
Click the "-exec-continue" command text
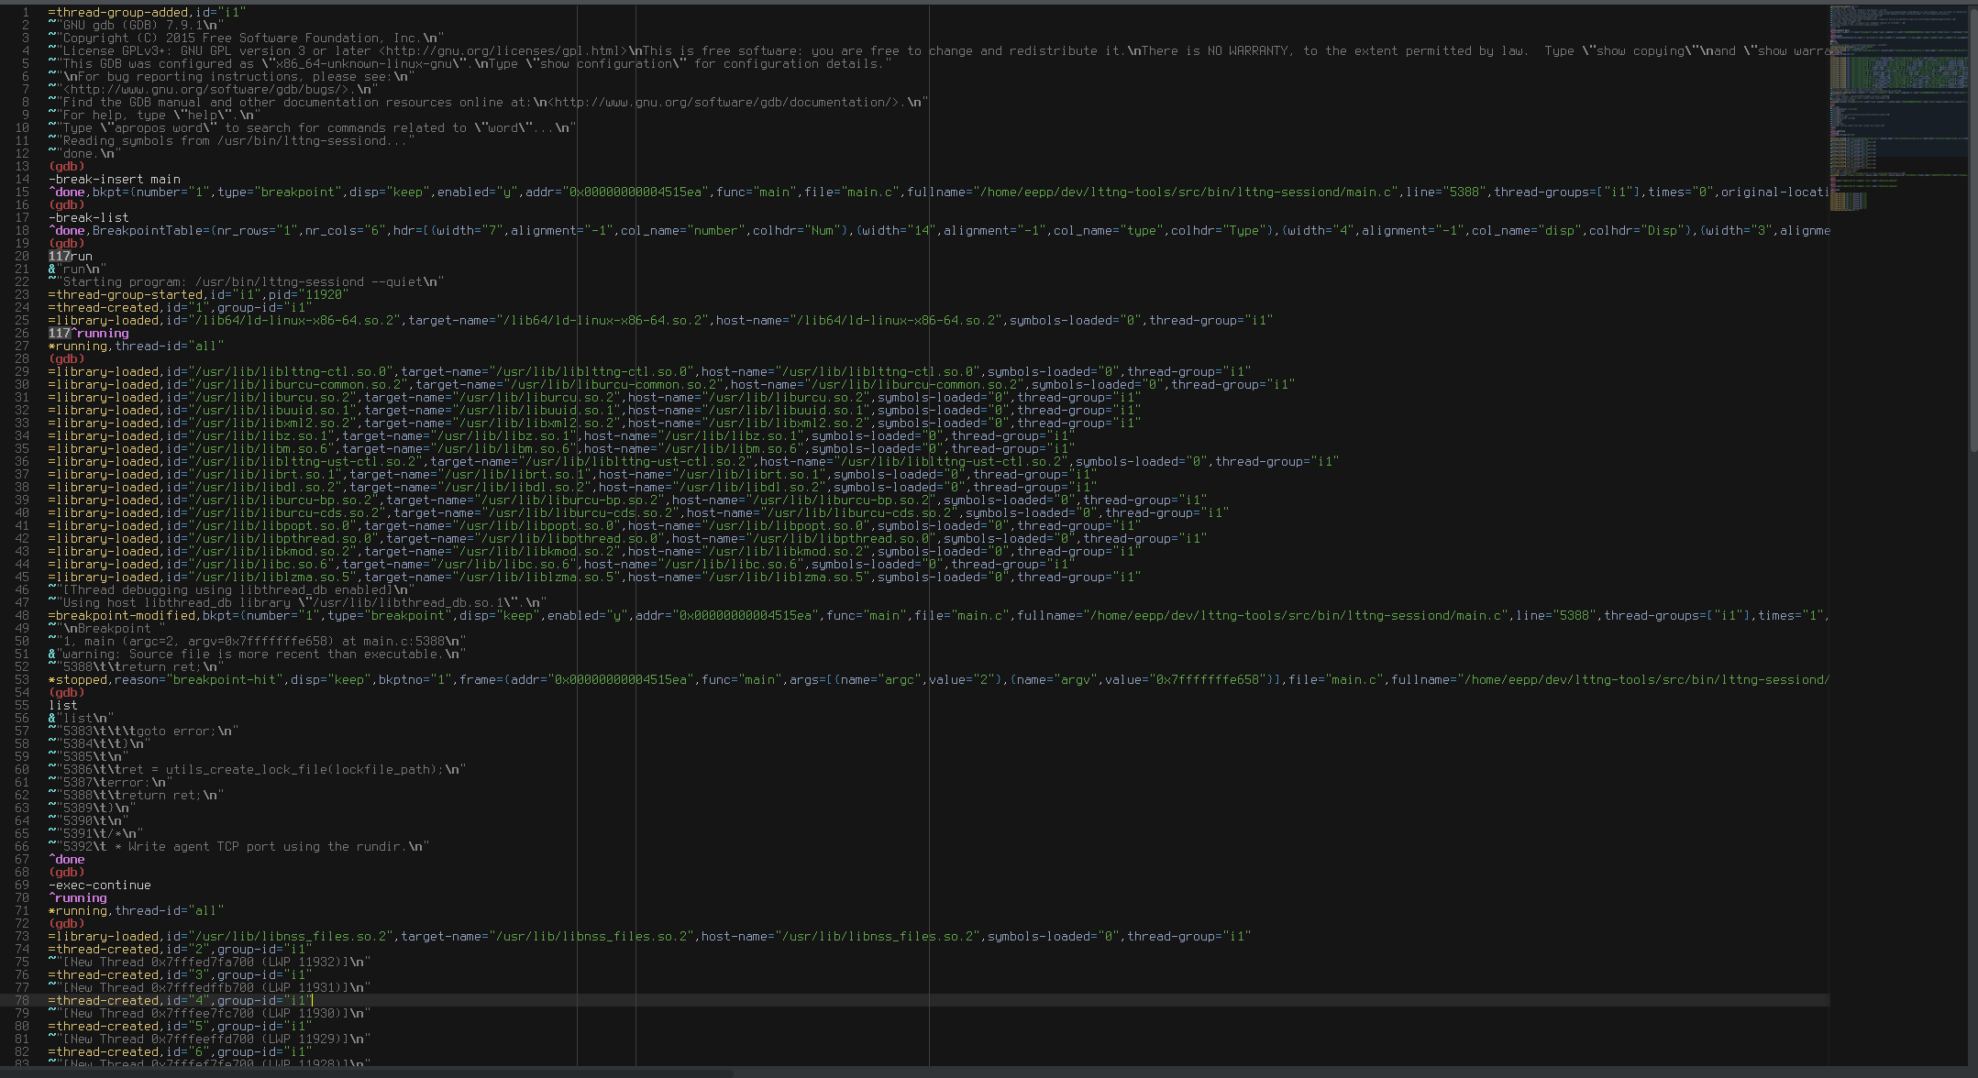(100, 885)
